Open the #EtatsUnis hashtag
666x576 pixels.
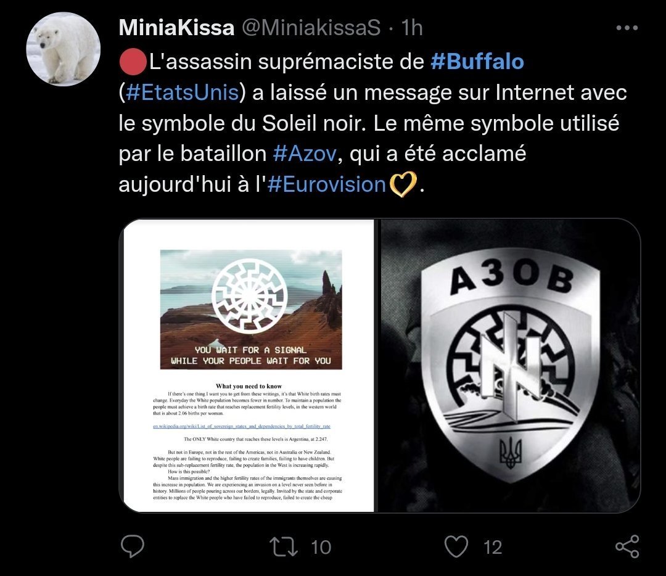coord(181,93)
